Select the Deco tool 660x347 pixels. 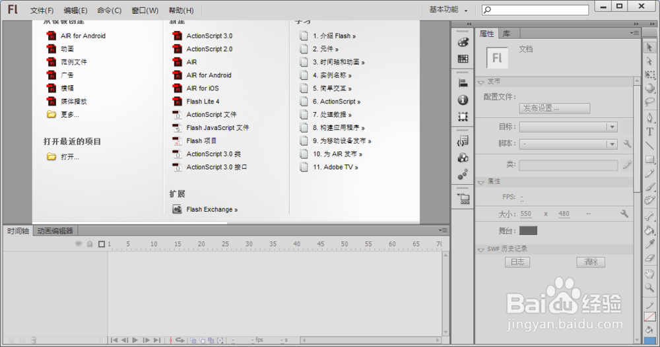649,201
